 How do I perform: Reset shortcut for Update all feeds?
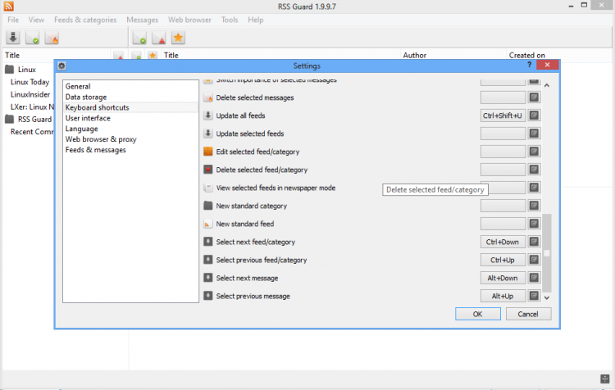[x=534, y=116]
